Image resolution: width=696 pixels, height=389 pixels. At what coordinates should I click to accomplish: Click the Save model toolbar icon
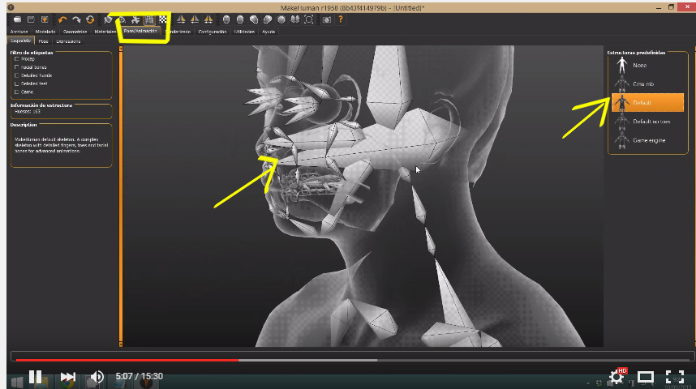click(x=31, y=19)
